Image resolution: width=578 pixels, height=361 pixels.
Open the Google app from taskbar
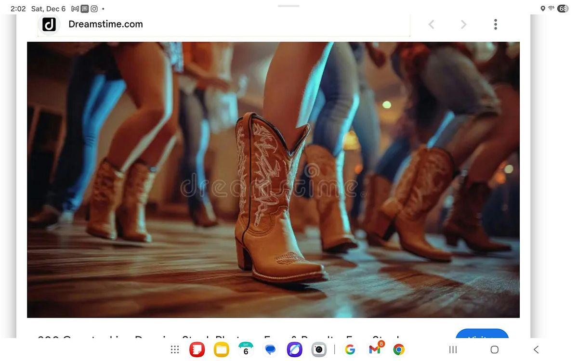pos(350,349)
